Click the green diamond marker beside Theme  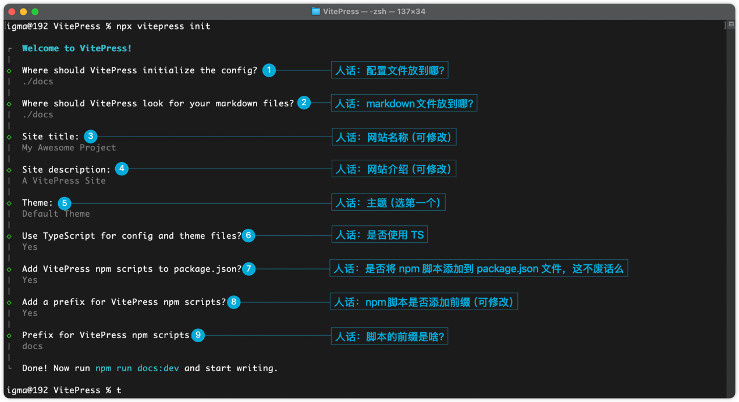(x=9, y=203)
